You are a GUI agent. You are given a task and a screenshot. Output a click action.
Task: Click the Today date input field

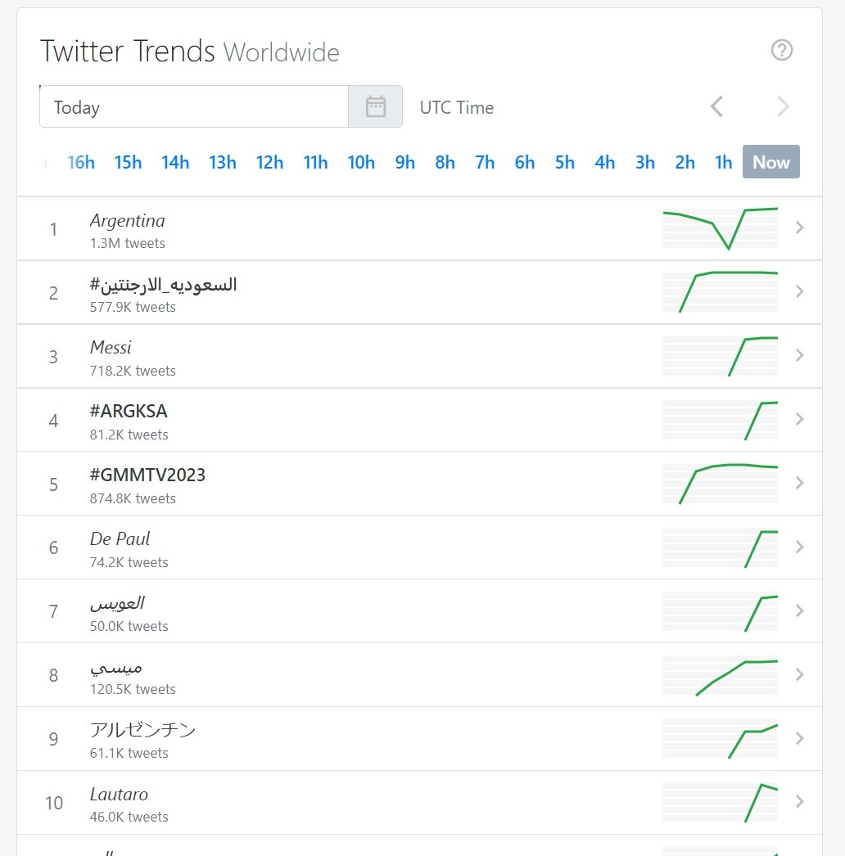pos(194,106)
